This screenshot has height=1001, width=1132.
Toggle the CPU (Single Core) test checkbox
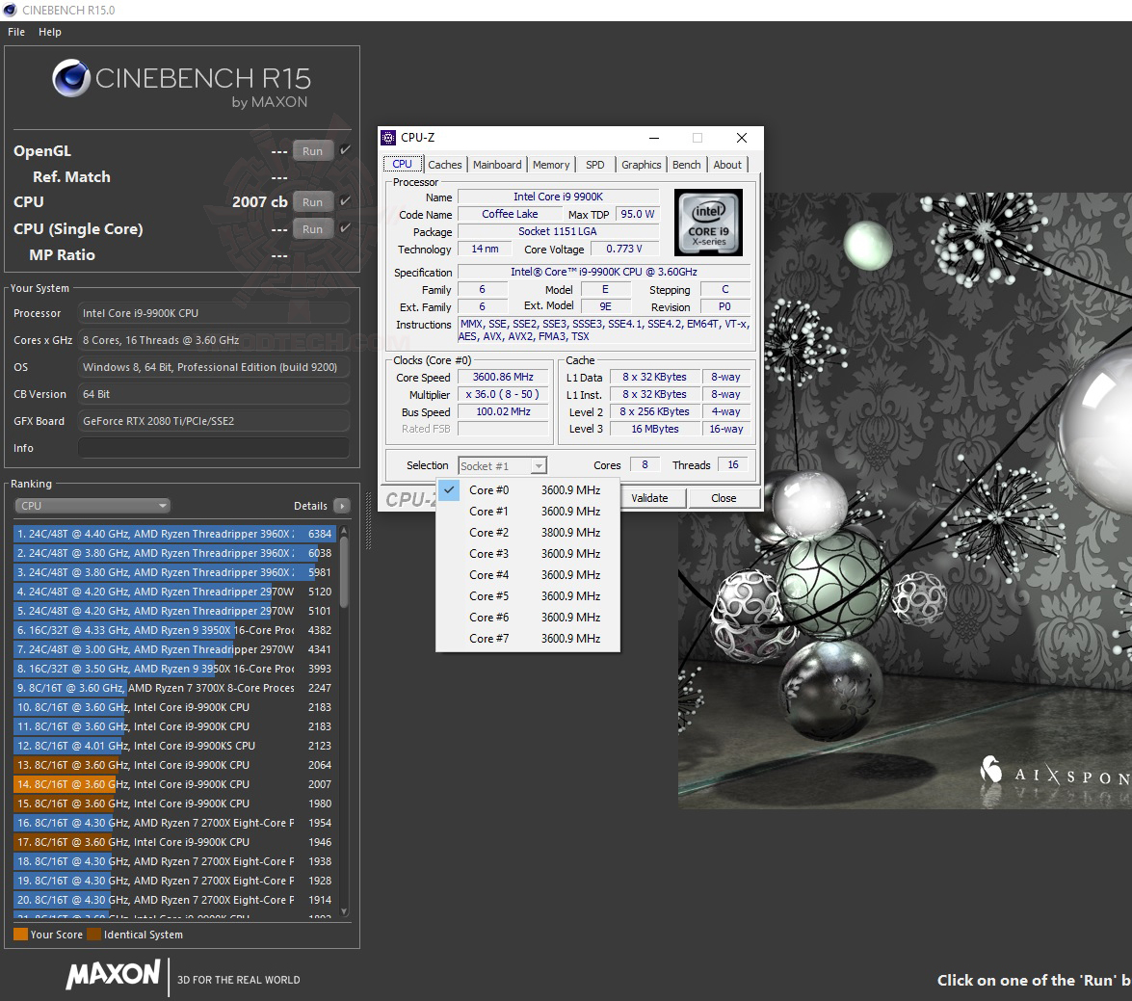tap(345, 228)
